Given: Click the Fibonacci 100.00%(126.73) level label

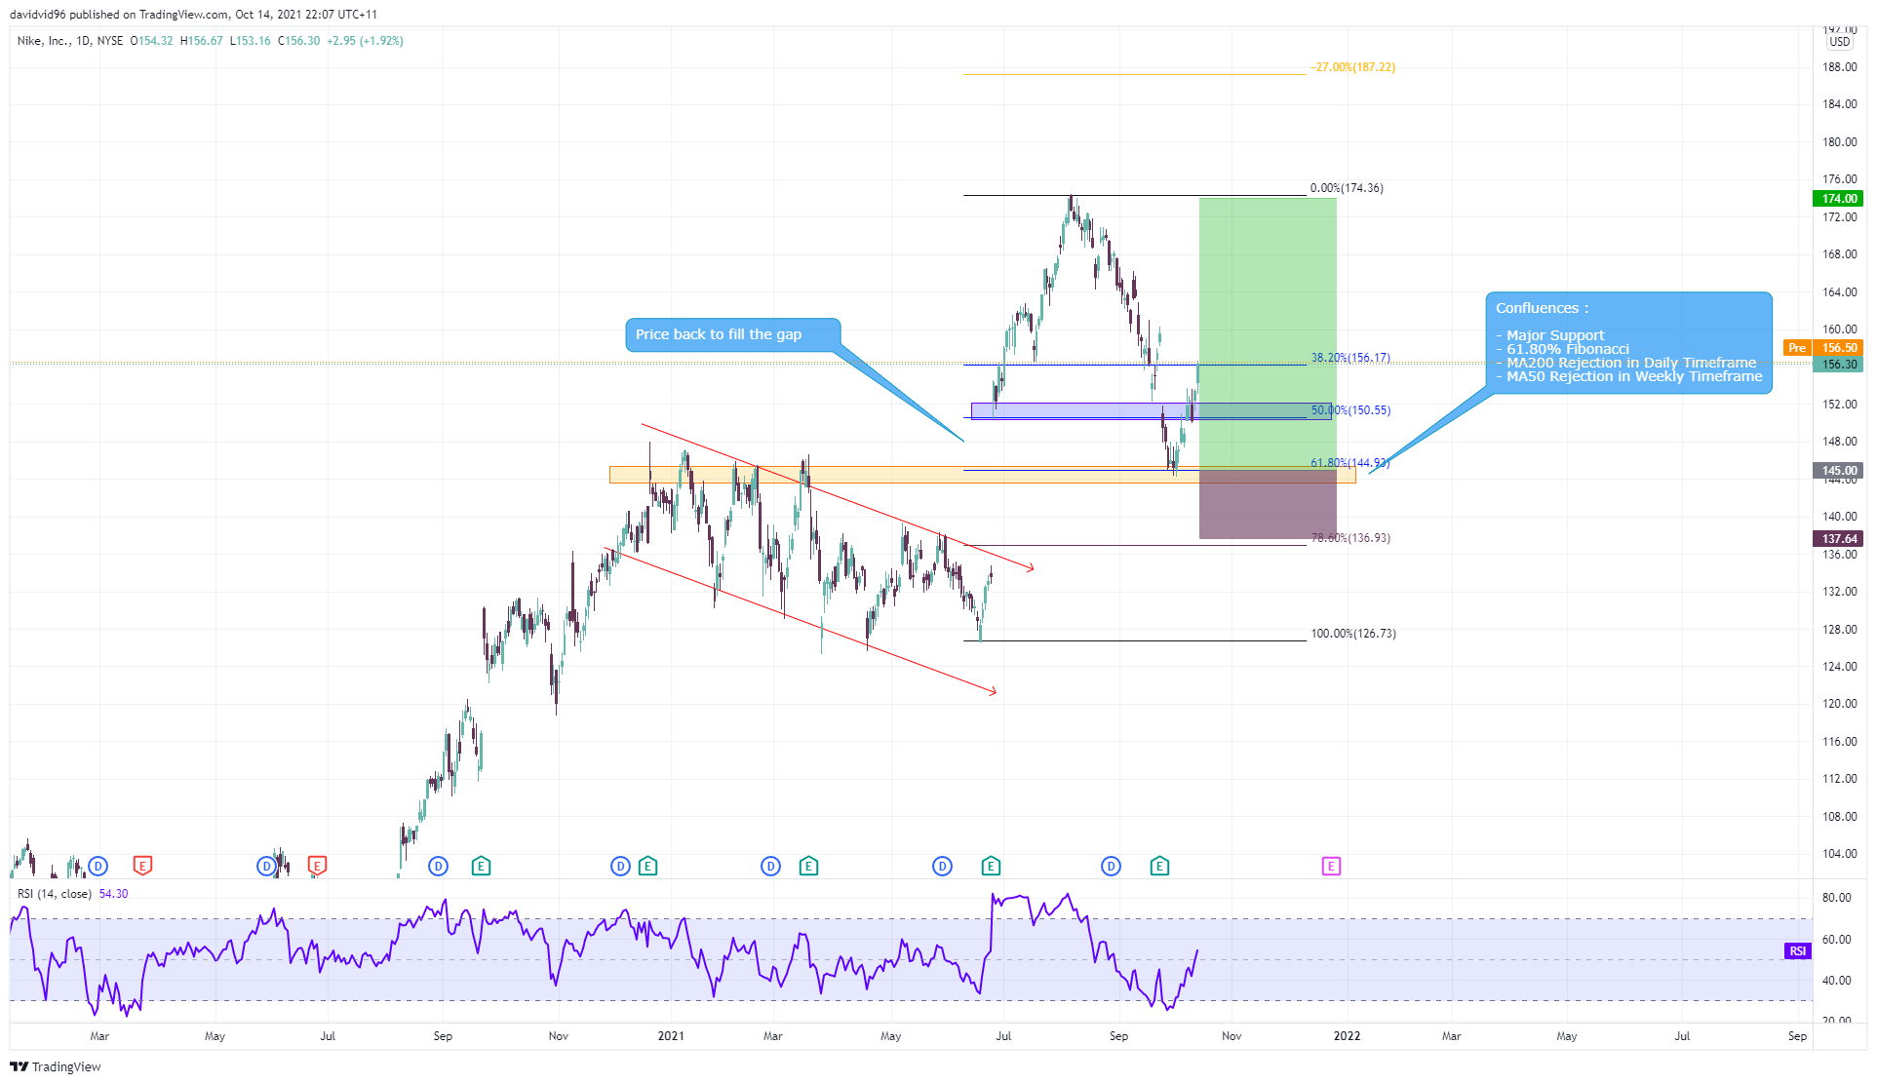Looking at the screenshot, I should (1353, 634).
